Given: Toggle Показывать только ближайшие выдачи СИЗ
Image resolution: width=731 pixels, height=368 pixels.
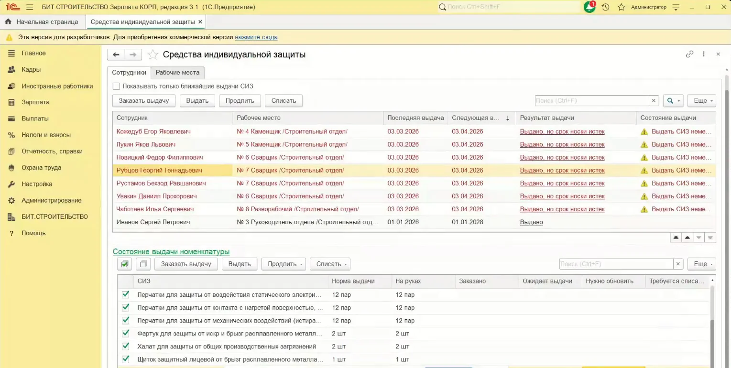Looking at the screenshot, I should tap(116, 87).
